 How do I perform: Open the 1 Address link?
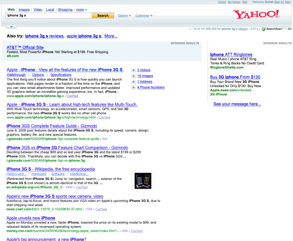(145, 82)
